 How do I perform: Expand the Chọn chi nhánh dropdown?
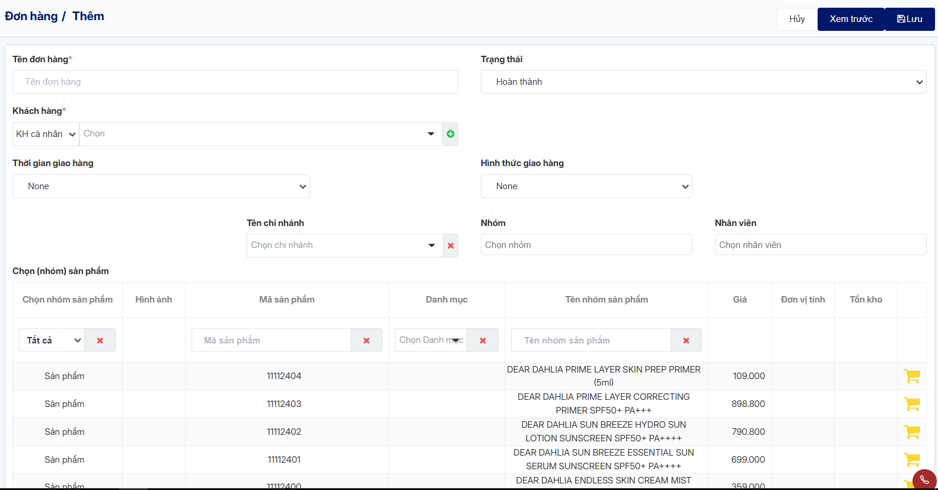(x=344, y=246)
